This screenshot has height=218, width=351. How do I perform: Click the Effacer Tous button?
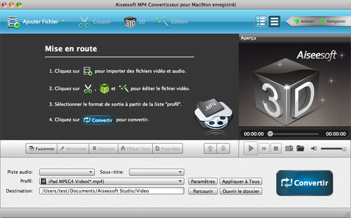tap(135, 149)
